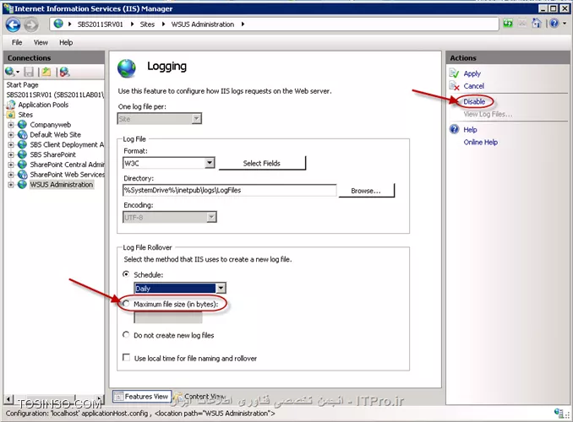Click the Apply action icon
The width and height of the screenshot is (573, 422).
pos(454,73)
